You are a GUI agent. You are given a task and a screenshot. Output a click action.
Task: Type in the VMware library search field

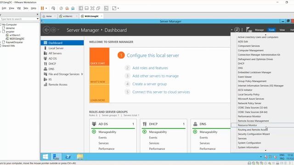pos(18,19)
